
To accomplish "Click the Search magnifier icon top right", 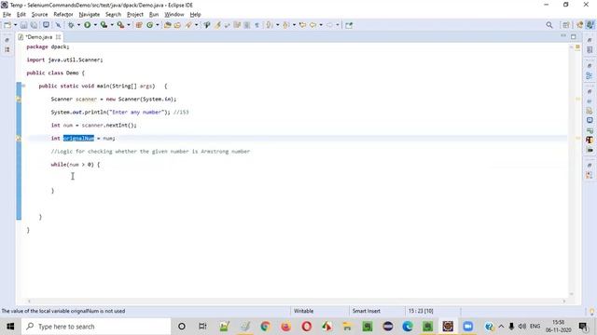I will click(x=549, y=25).
